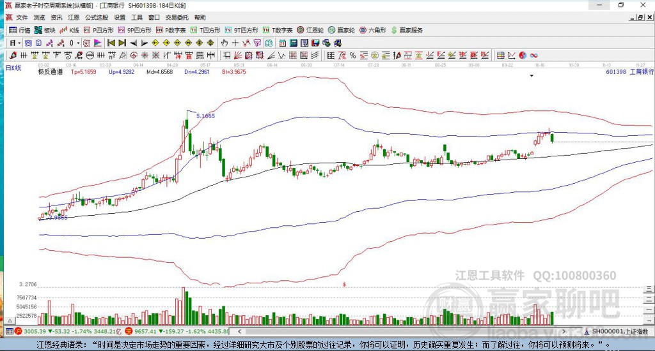Open the calendar icon
Viewport: 655px width, 351px height.
(x=282, y=43)
